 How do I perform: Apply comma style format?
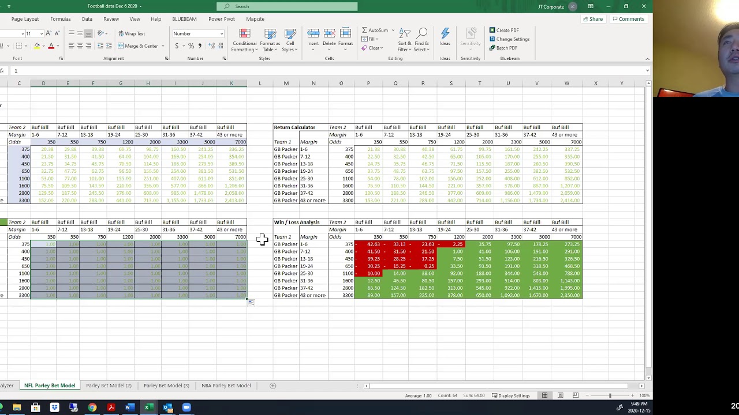(200, 46)
